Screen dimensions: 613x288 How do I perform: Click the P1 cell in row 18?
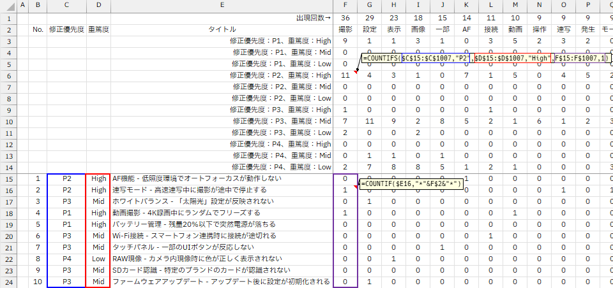(x=66, y=213)
